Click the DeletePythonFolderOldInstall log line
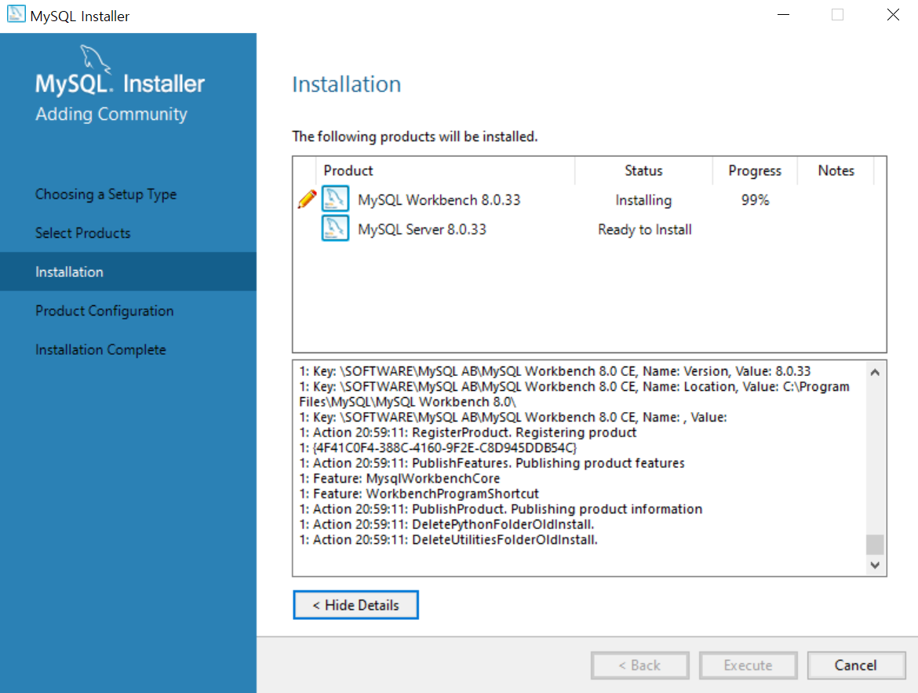 (x=446, y=524)
